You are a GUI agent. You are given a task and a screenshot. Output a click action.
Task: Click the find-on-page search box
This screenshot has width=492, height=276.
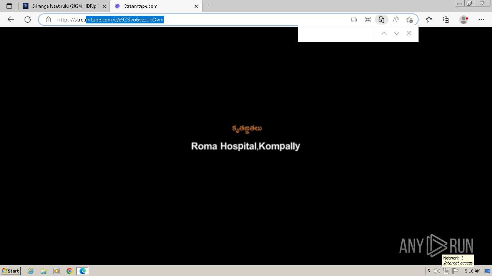(336, 33)
